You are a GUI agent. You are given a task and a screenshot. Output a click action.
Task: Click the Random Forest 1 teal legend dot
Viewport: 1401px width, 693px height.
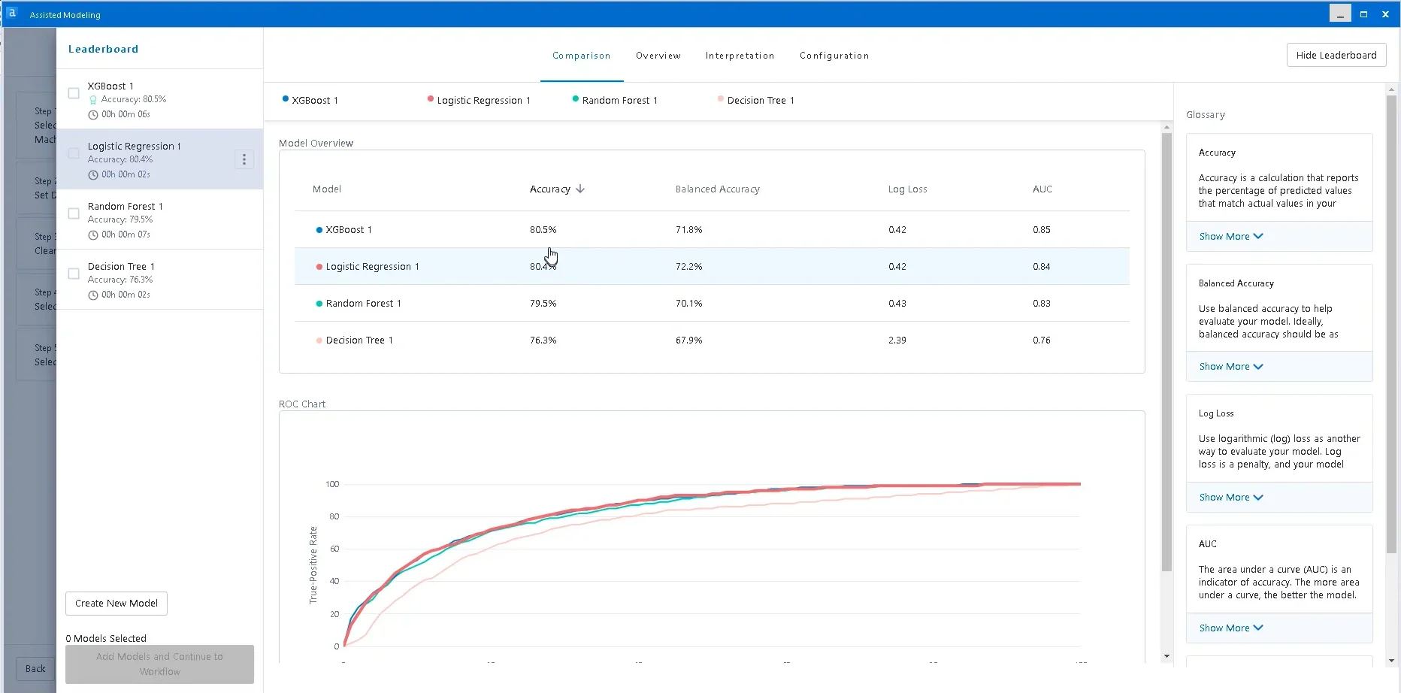coord(576,98)
